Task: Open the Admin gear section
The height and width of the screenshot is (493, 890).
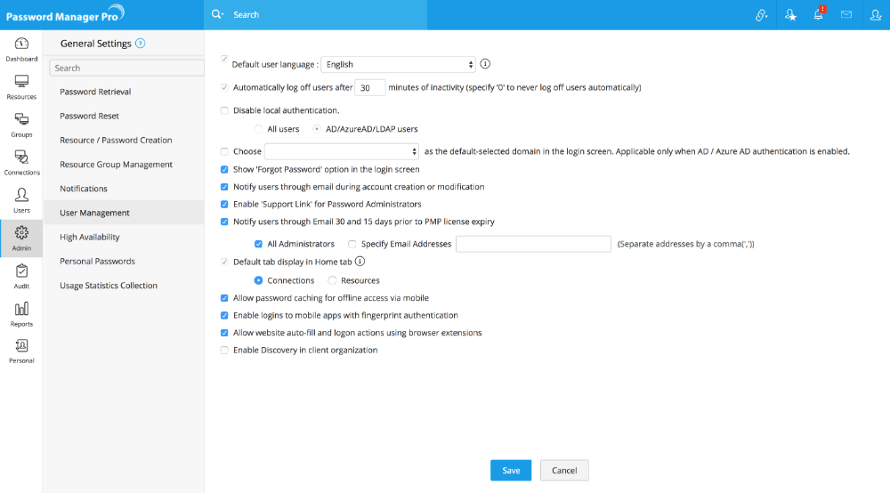Action: pos(21,238)
